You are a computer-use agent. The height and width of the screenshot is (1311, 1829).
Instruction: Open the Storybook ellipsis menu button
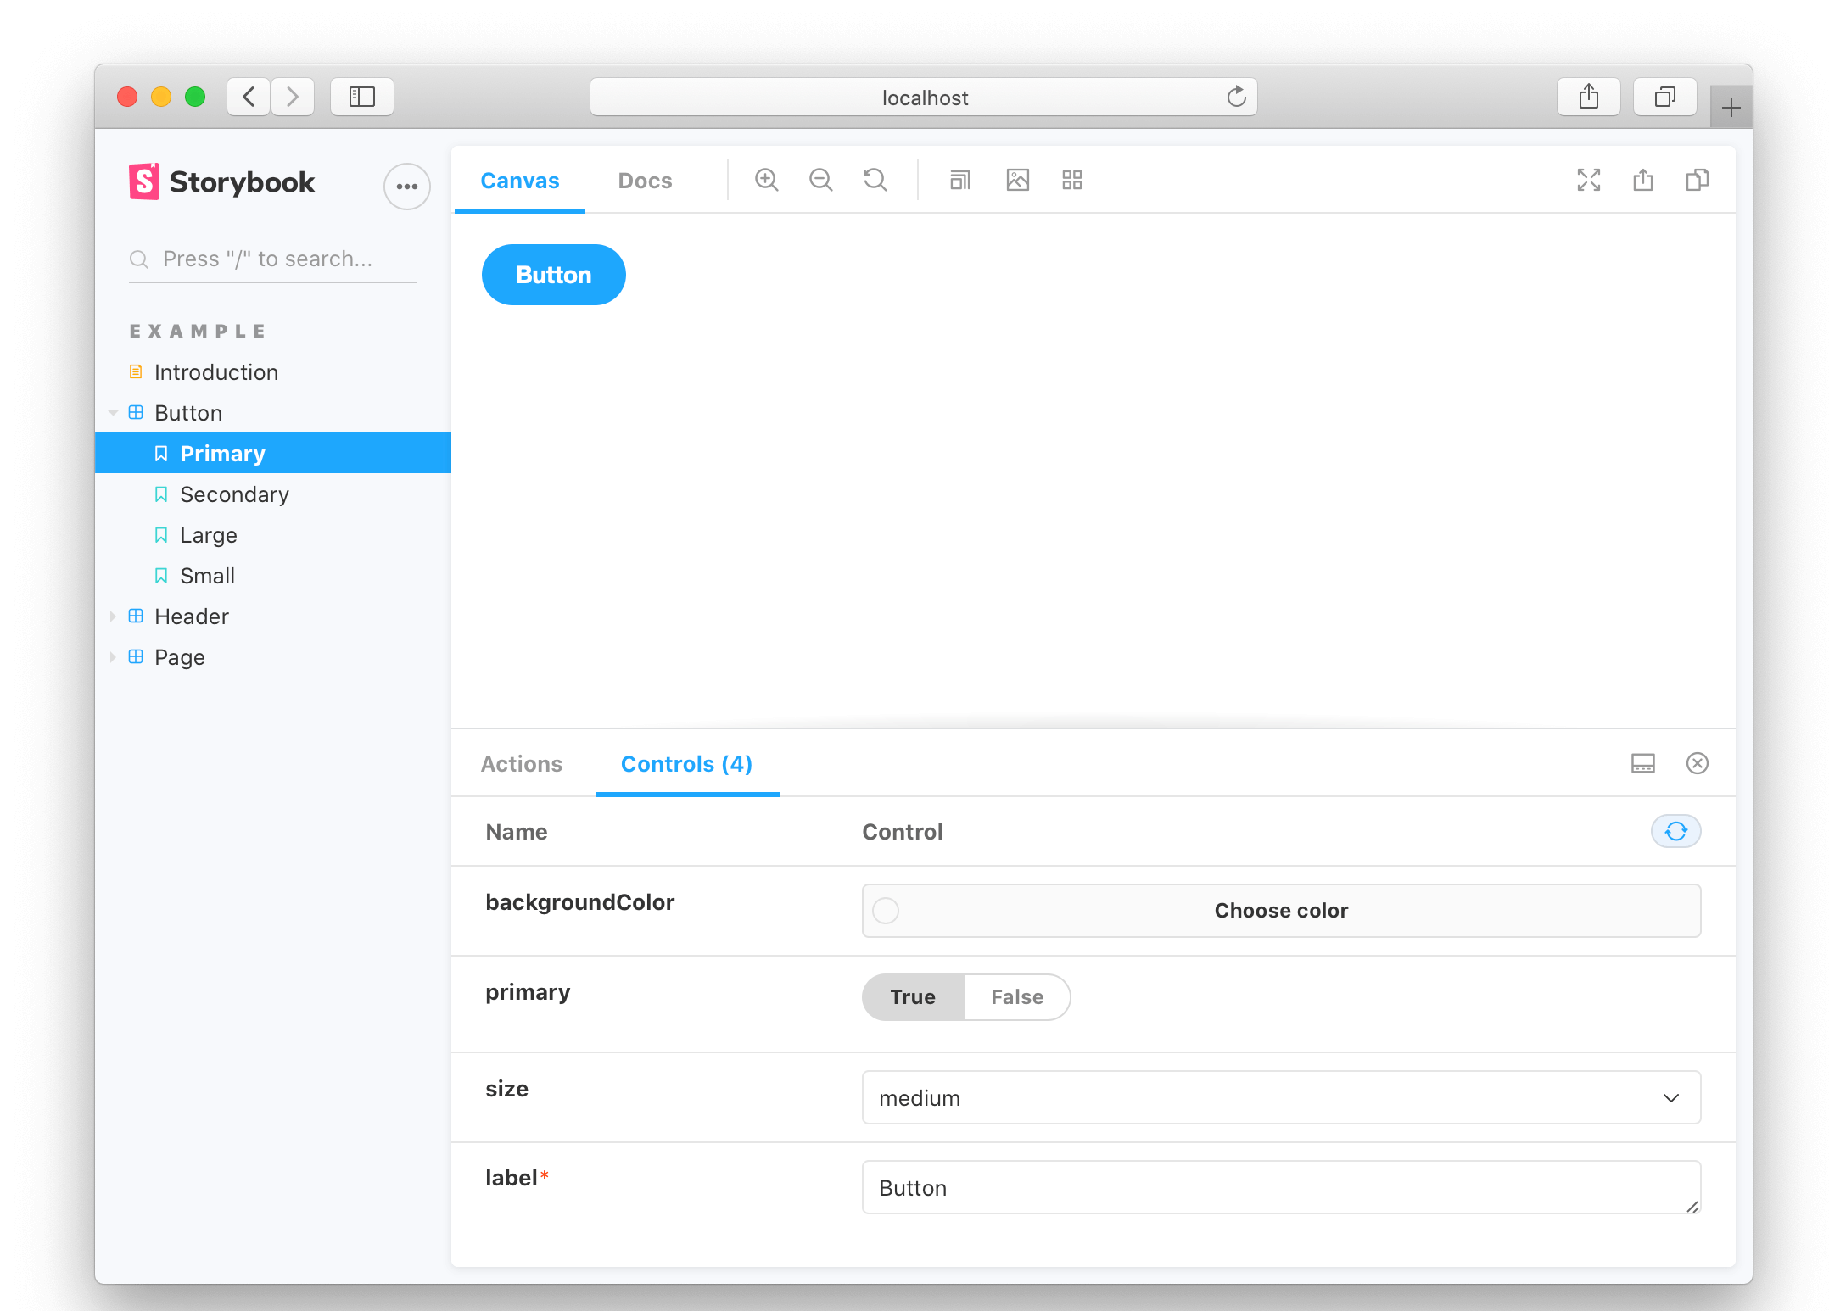click(x=406, y=186)
